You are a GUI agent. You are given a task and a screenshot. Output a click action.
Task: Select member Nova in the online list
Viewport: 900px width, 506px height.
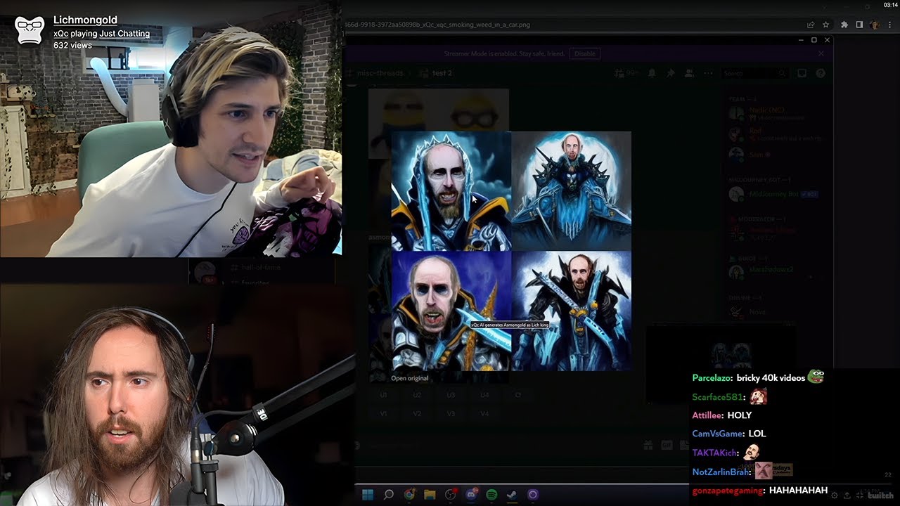click(x=757, y=311)
